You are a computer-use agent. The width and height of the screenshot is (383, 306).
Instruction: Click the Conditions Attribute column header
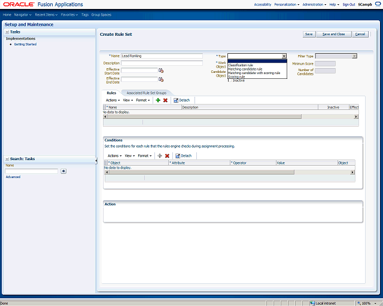(199, 163)
